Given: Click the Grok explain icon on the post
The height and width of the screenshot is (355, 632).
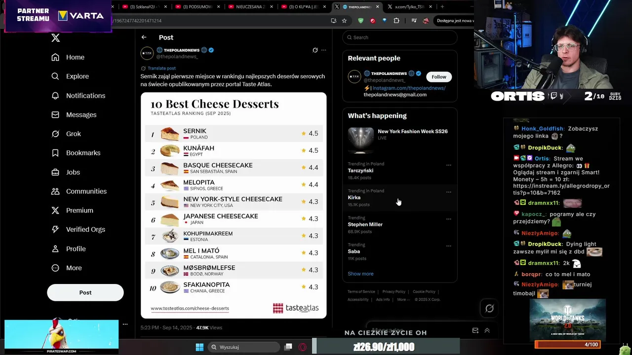Looking at the screenshot, I should tap(315, 50).
